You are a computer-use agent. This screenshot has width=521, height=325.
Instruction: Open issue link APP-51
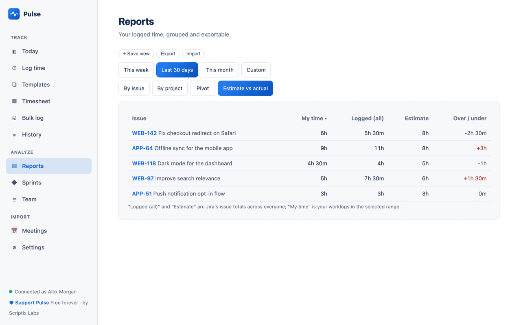point(142,194)
